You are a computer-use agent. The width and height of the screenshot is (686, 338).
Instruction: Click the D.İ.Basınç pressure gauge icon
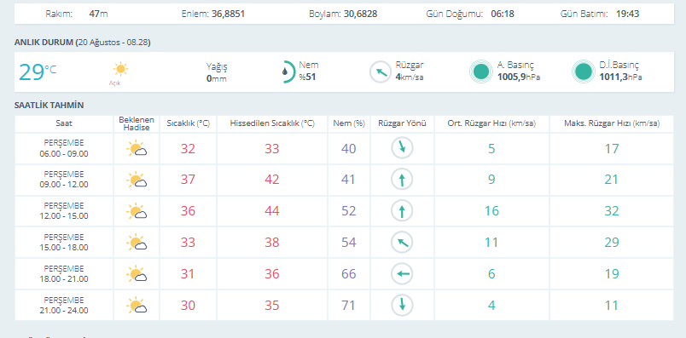pos(584,72)
